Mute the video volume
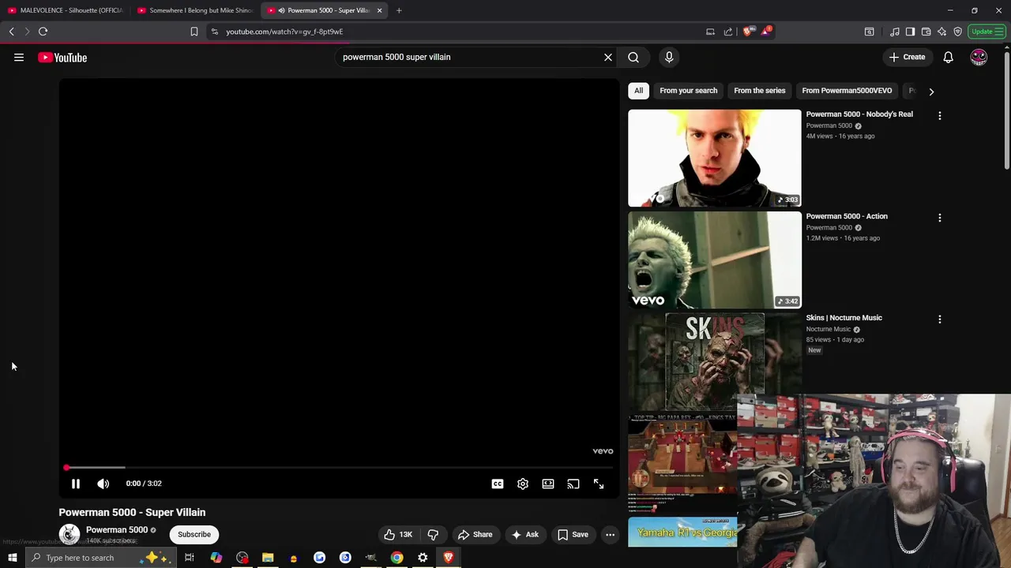The height and width of the screenshot is (568, 1011). (x=103, y=484)
